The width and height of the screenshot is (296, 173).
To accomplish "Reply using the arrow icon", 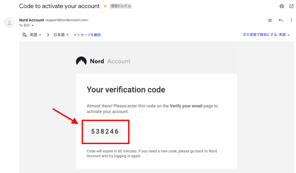I will coord(281,20).
